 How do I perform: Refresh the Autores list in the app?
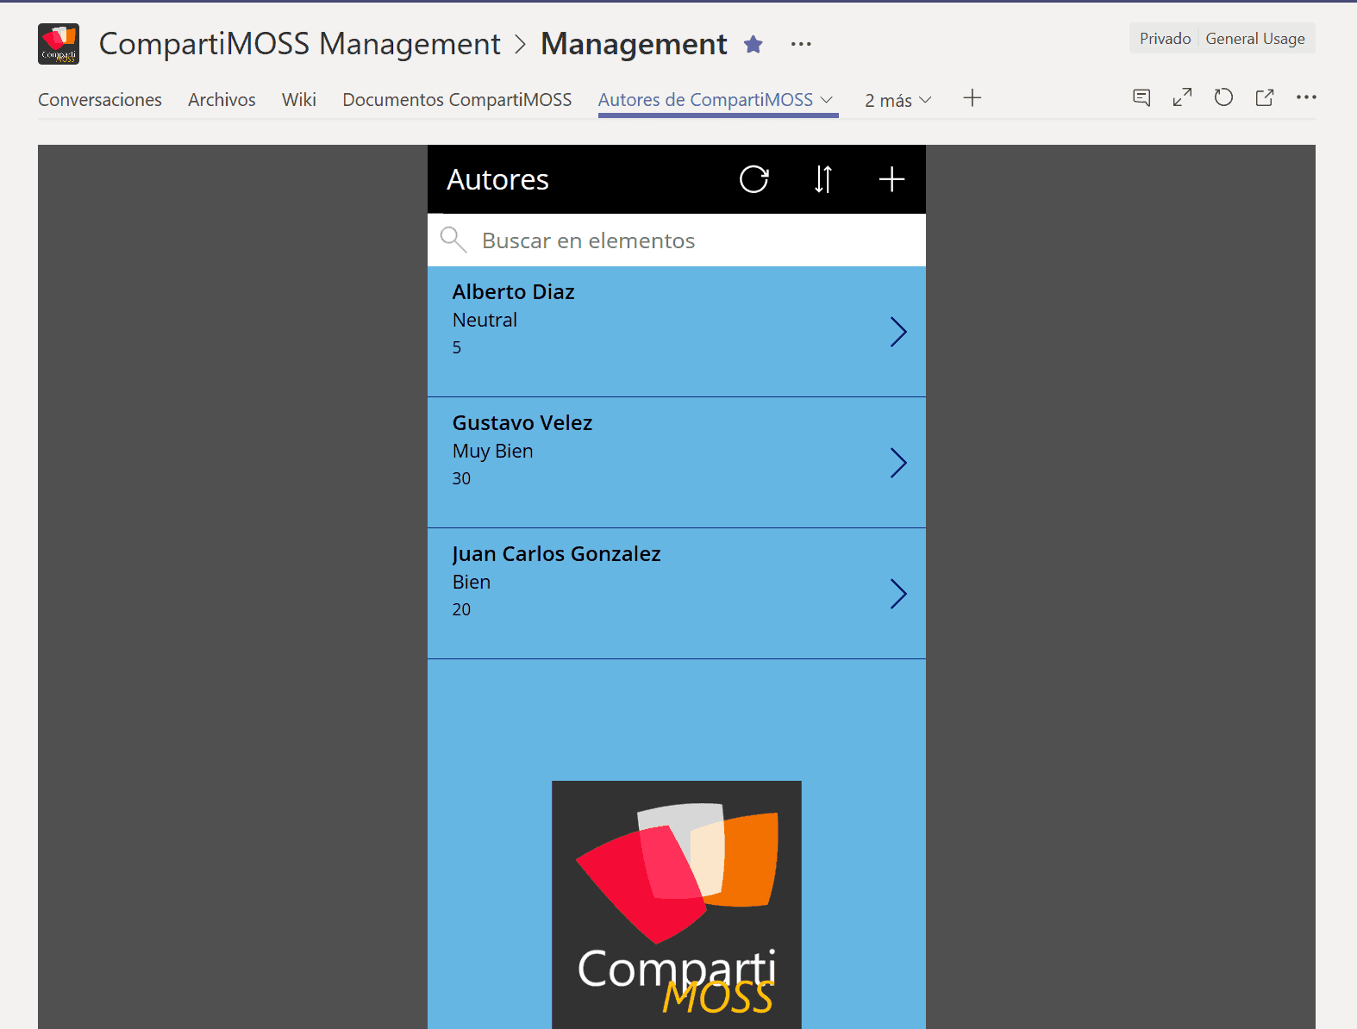[754, 179]
